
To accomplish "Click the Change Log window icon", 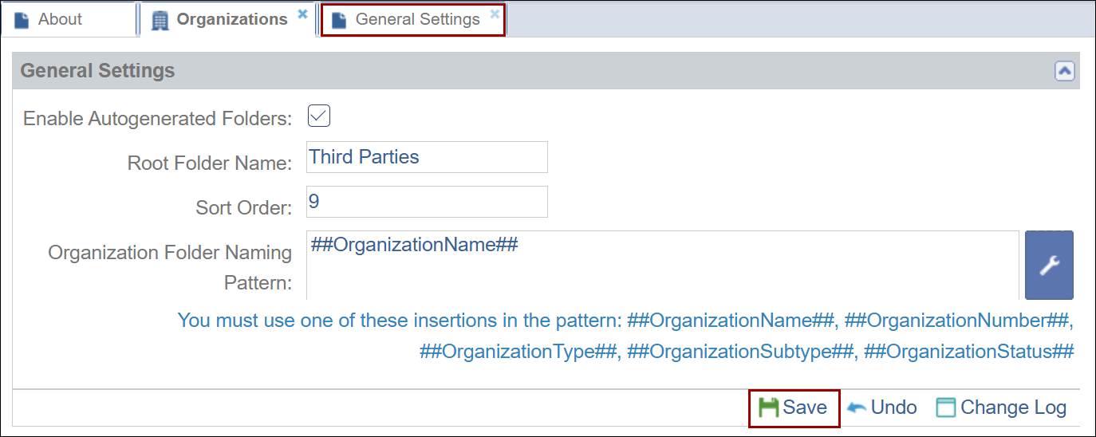I will click(945, 408).
